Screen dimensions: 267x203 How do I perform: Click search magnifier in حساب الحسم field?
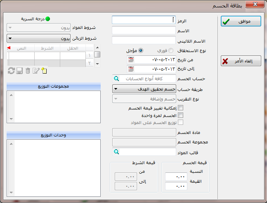pos(116,79)
